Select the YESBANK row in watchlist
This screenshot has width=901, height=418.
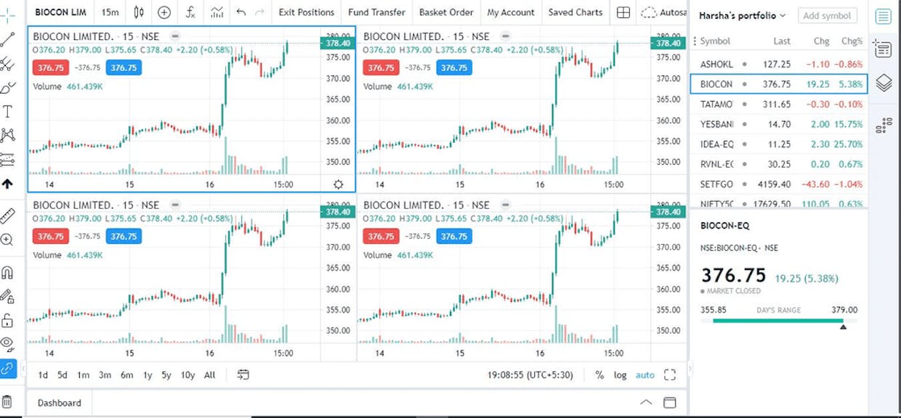click(778, 124)
